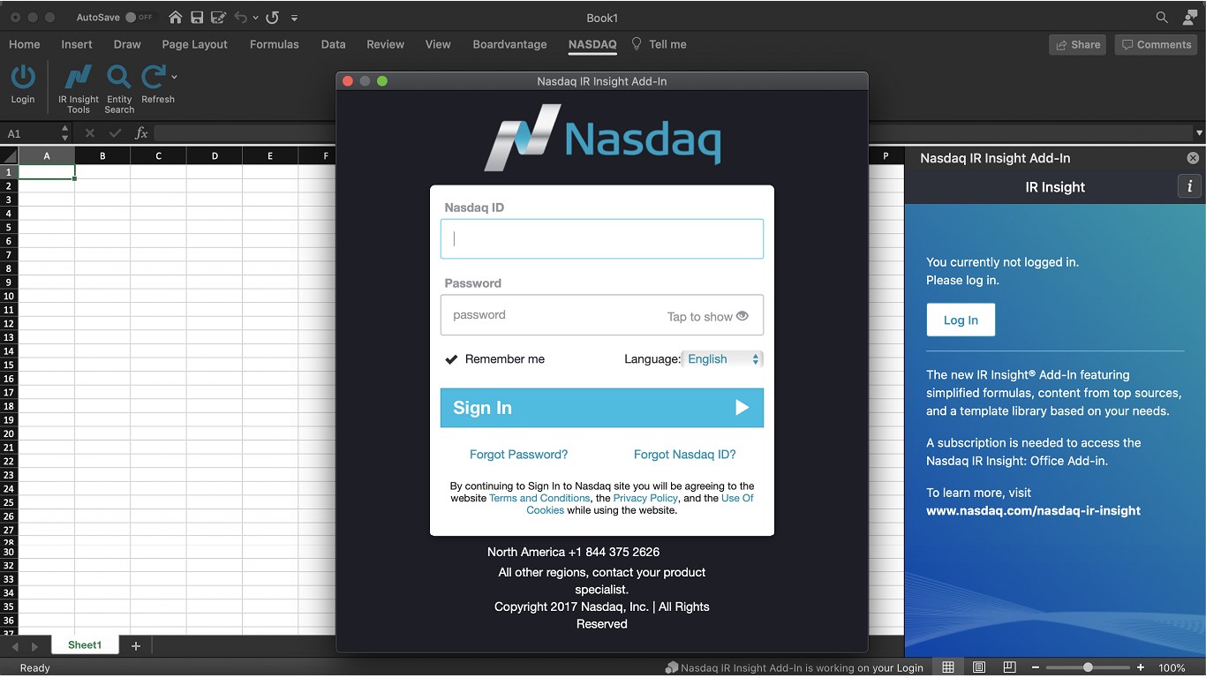Switch to the Insert tab
This screenshot has width=1206, height=678.
click(x=77, y=44)
